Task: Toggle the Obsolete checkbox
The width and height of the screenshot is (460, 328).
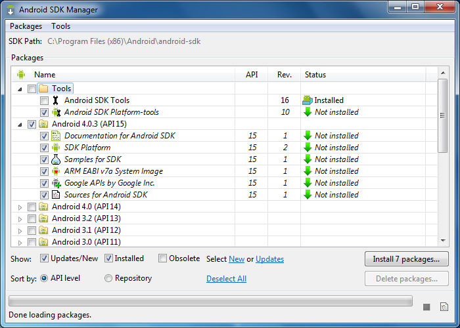Action: (163, 258)
